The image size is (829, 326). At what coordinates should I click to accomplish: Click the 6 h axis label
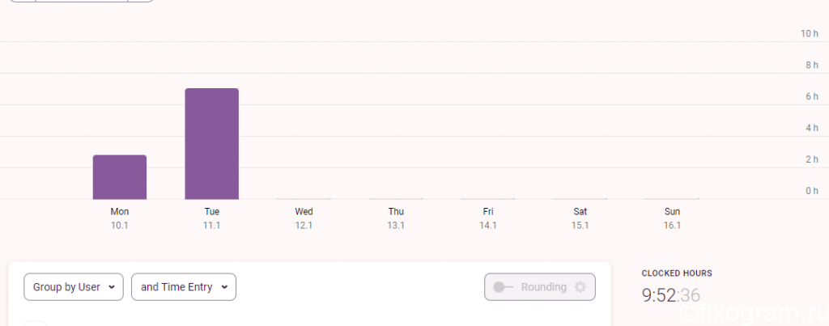coord(811,97)
